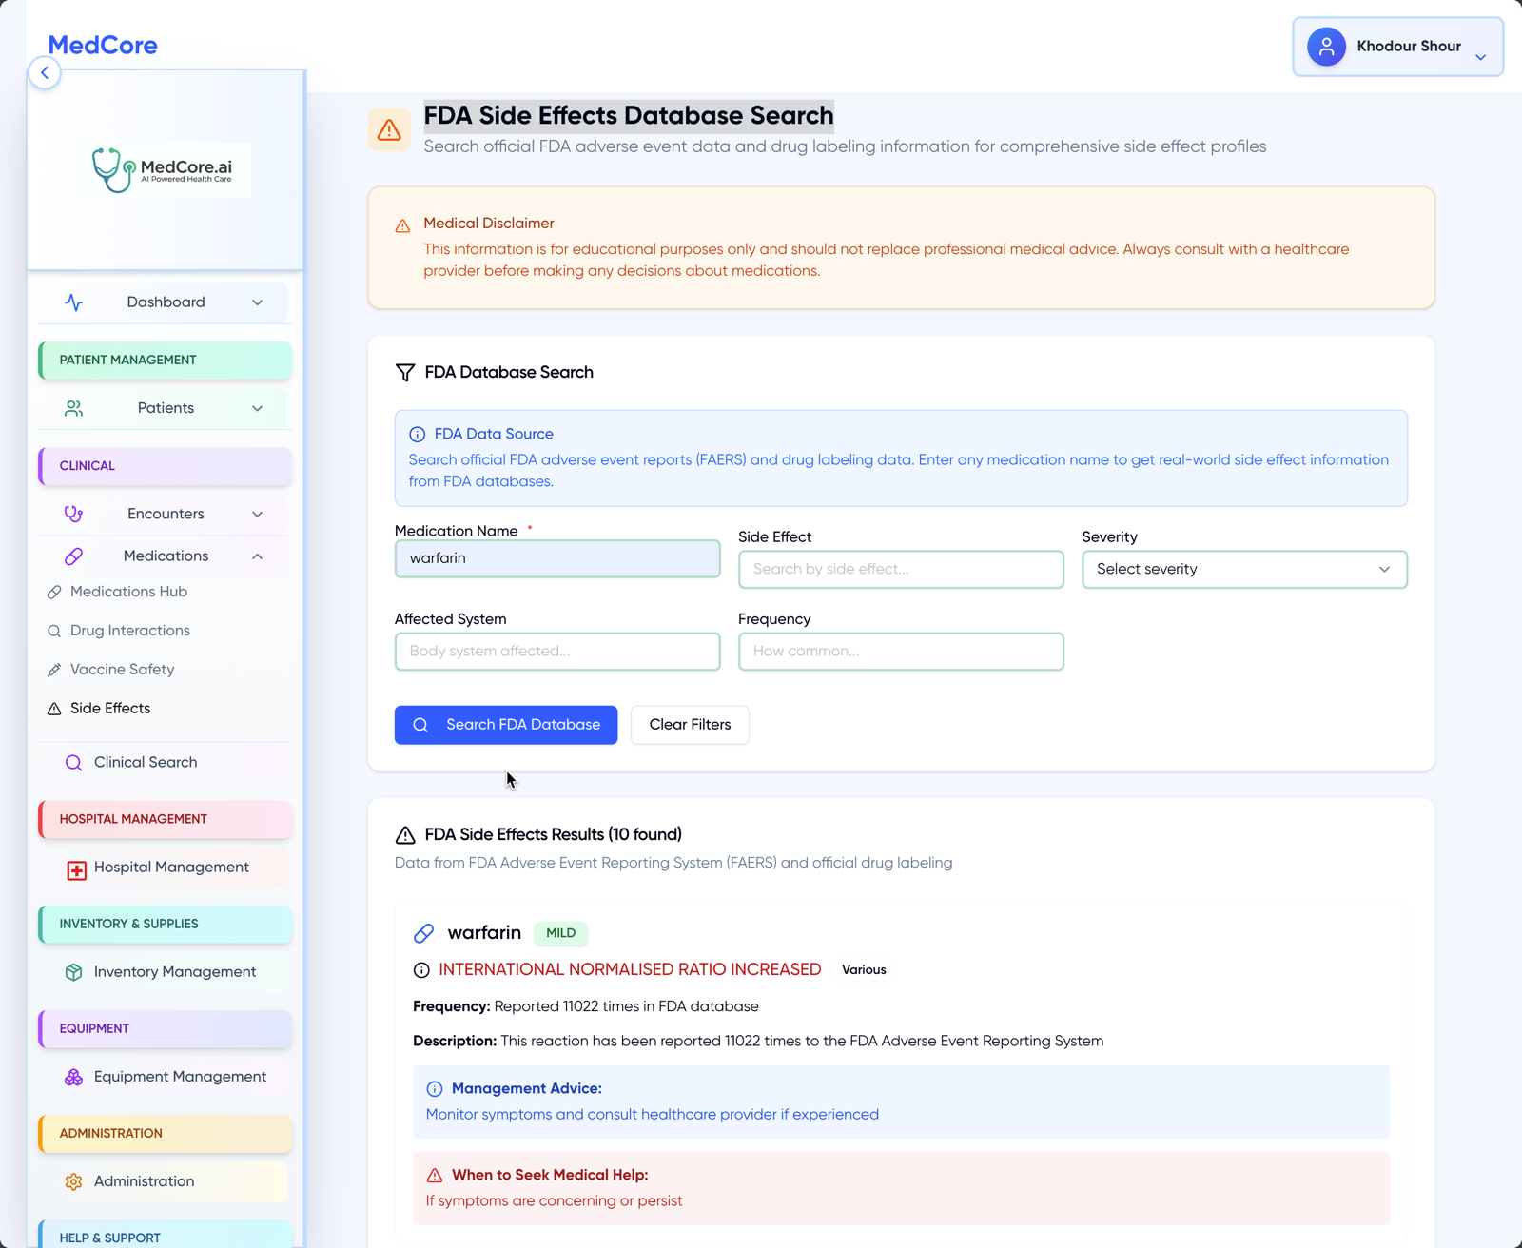Click the info icon next to Management Advice

435,1089
